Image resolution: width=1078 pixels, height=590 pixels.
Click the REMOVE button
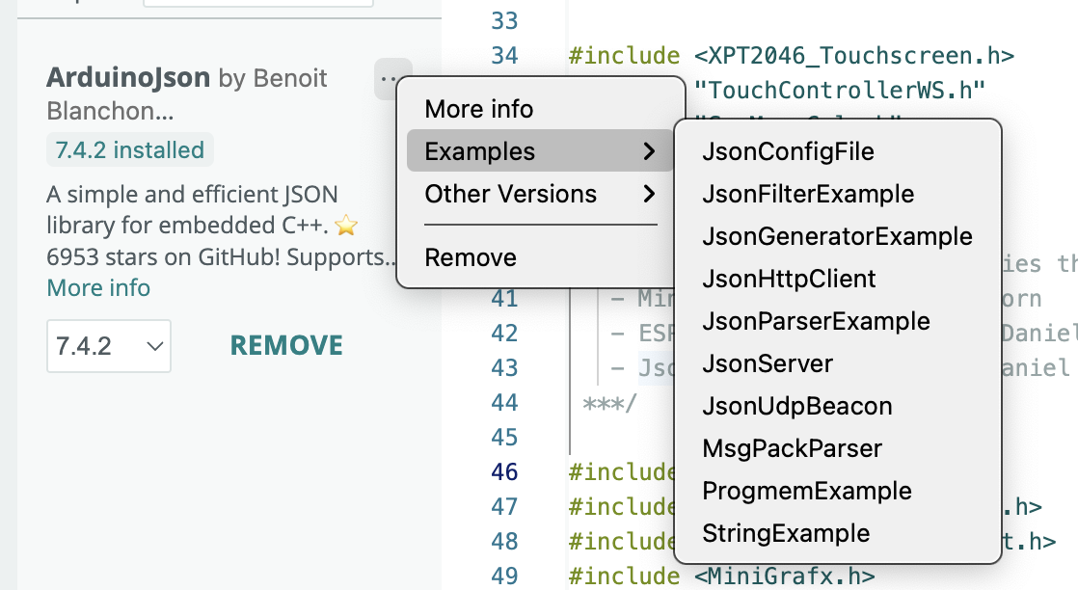pyautogui.click(x=285, y=344)
